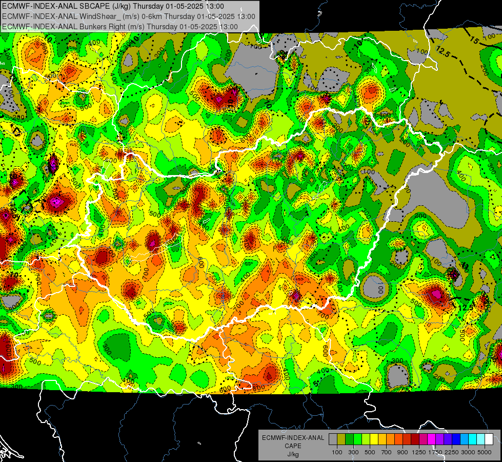Image resolution: width=502 pixels, height=462 pixels.
Task: Click the cyan legend swatch after 3000
Action: (473, 439)
